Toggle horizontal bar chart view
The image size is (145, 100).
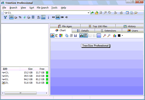click(57, 35)
